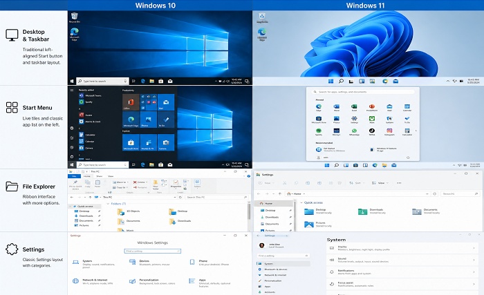
Task: Switch to the File tab in Windows 10 Explorer
Action: pyautogui.click(x=74, y=176)
